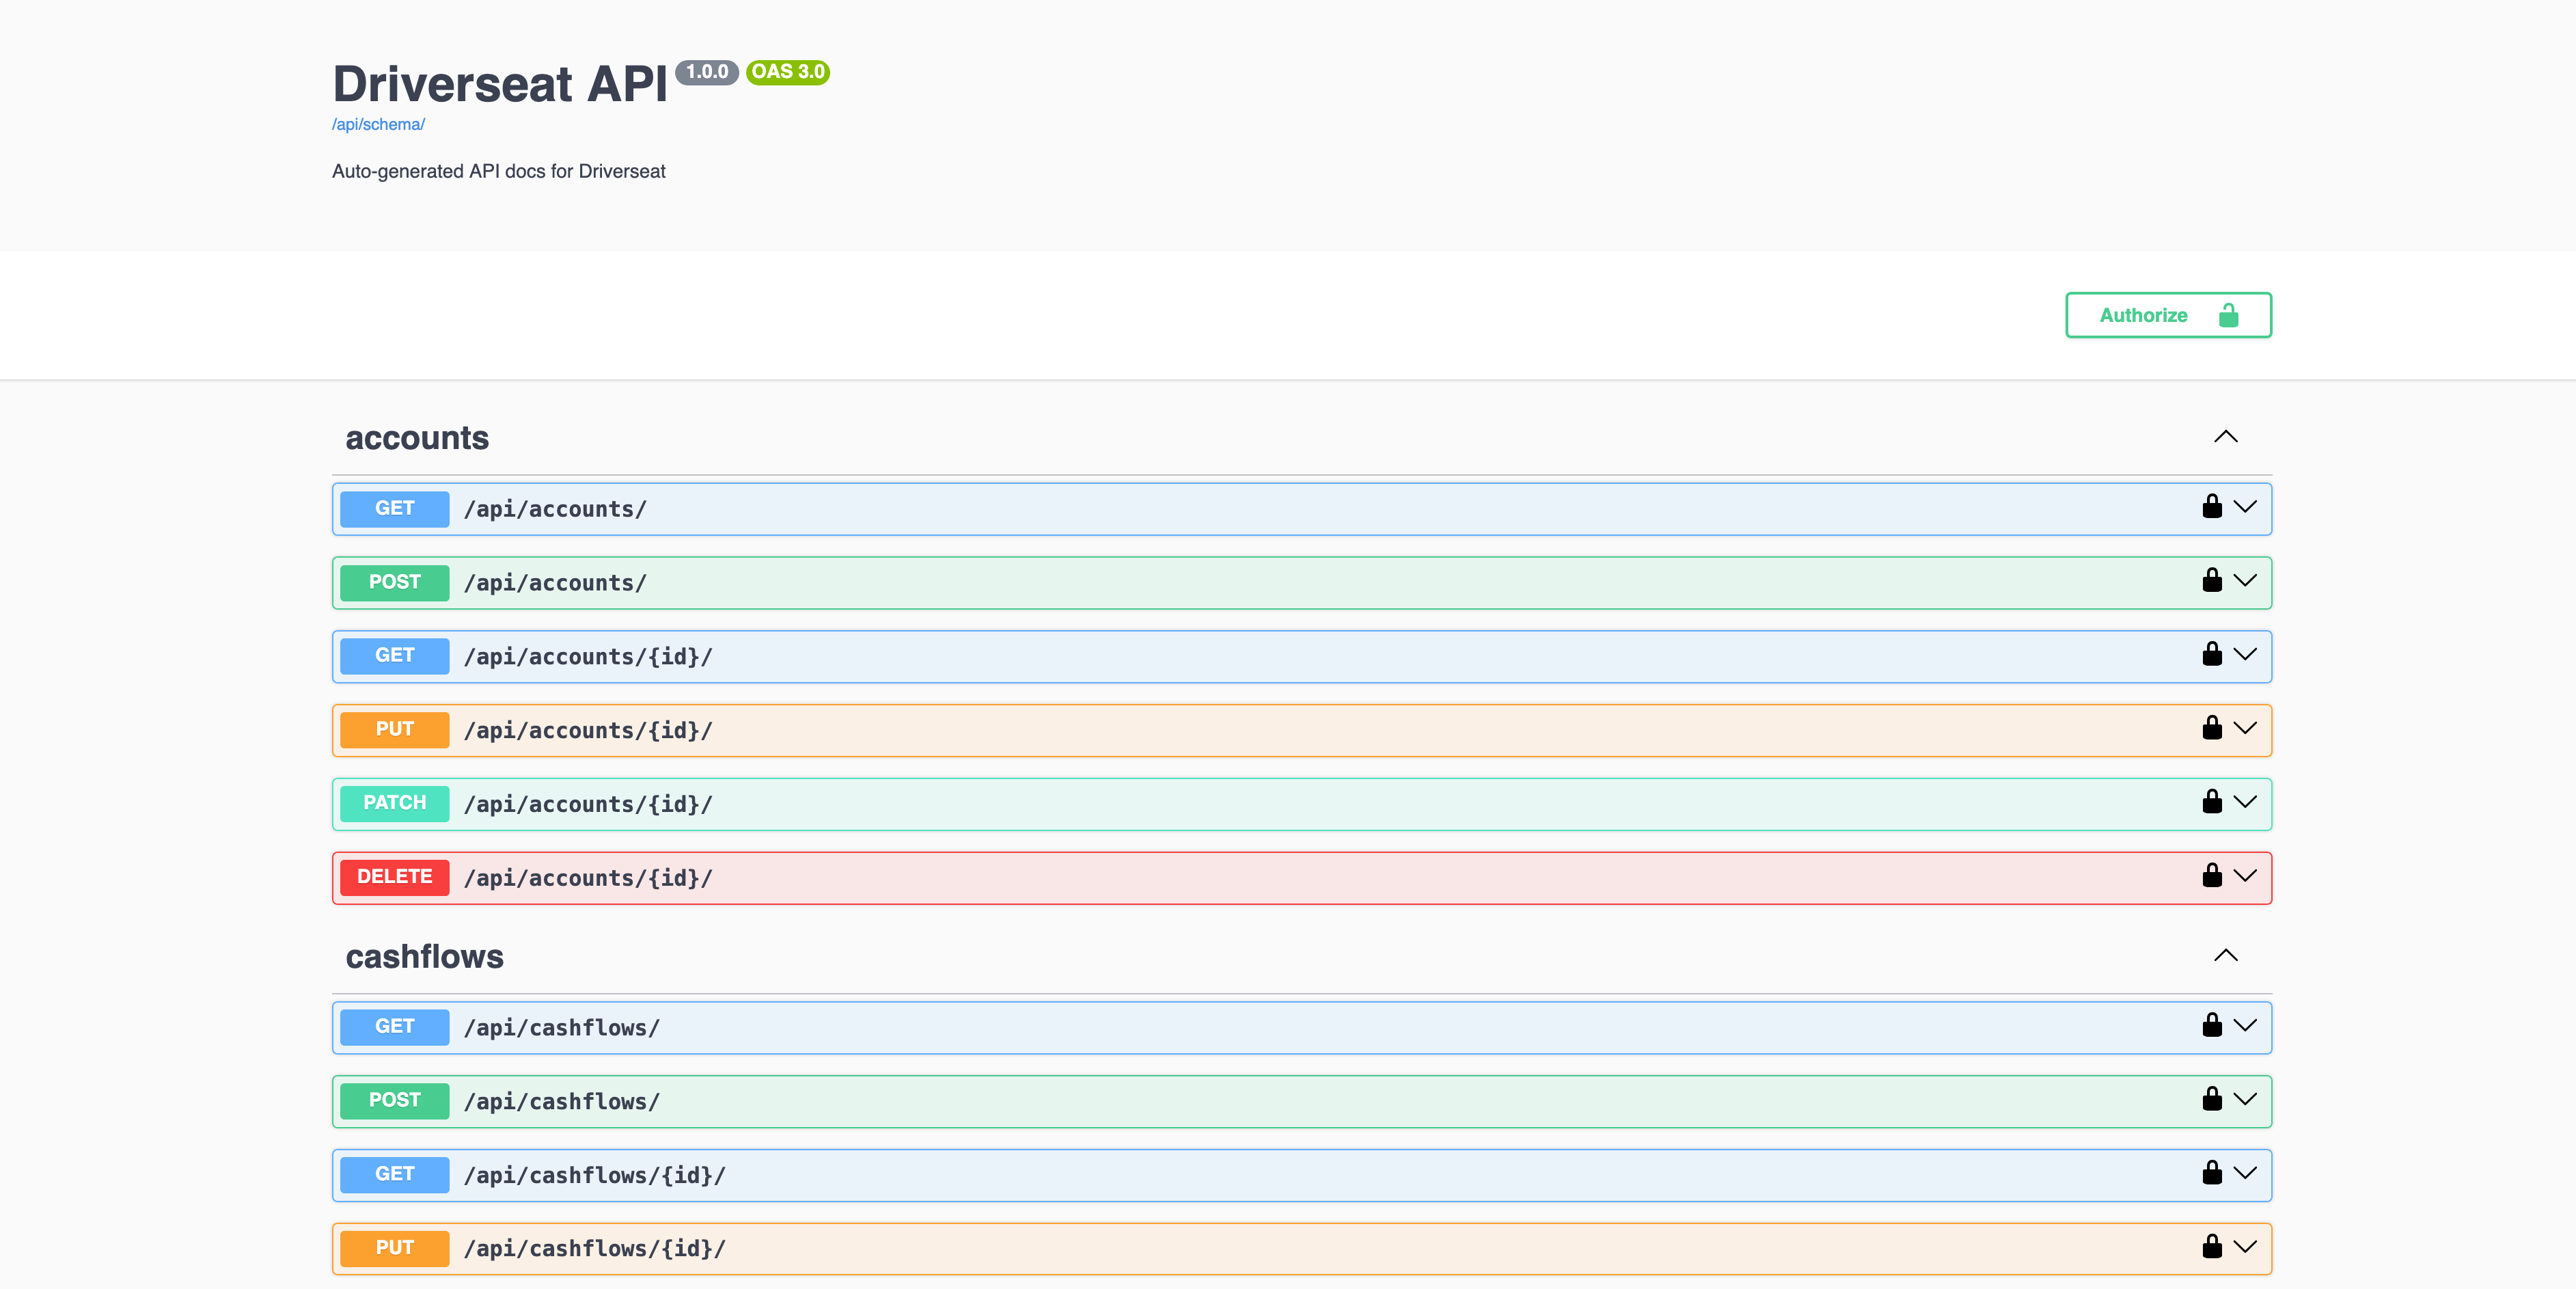
Task: Click lock icon on PATCH /api/accounts/{id}/ row
Action: click(2211, 802)
